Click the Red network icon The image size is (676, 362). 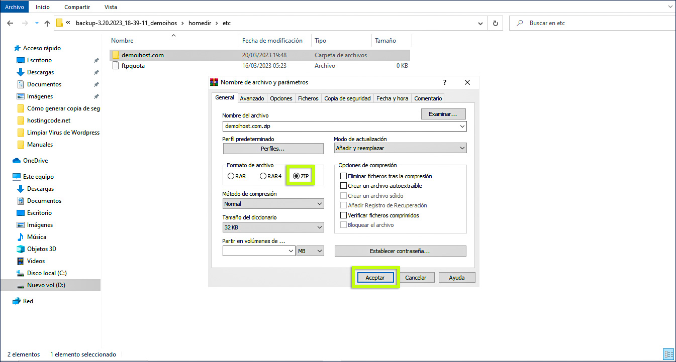pyautogui.click(x=17, y=301)
